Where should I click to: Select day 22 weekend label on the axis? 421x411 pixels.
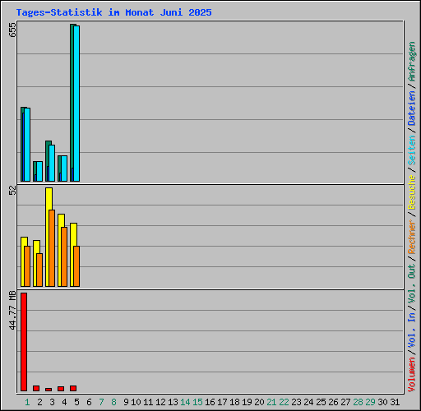click(284, 402)
